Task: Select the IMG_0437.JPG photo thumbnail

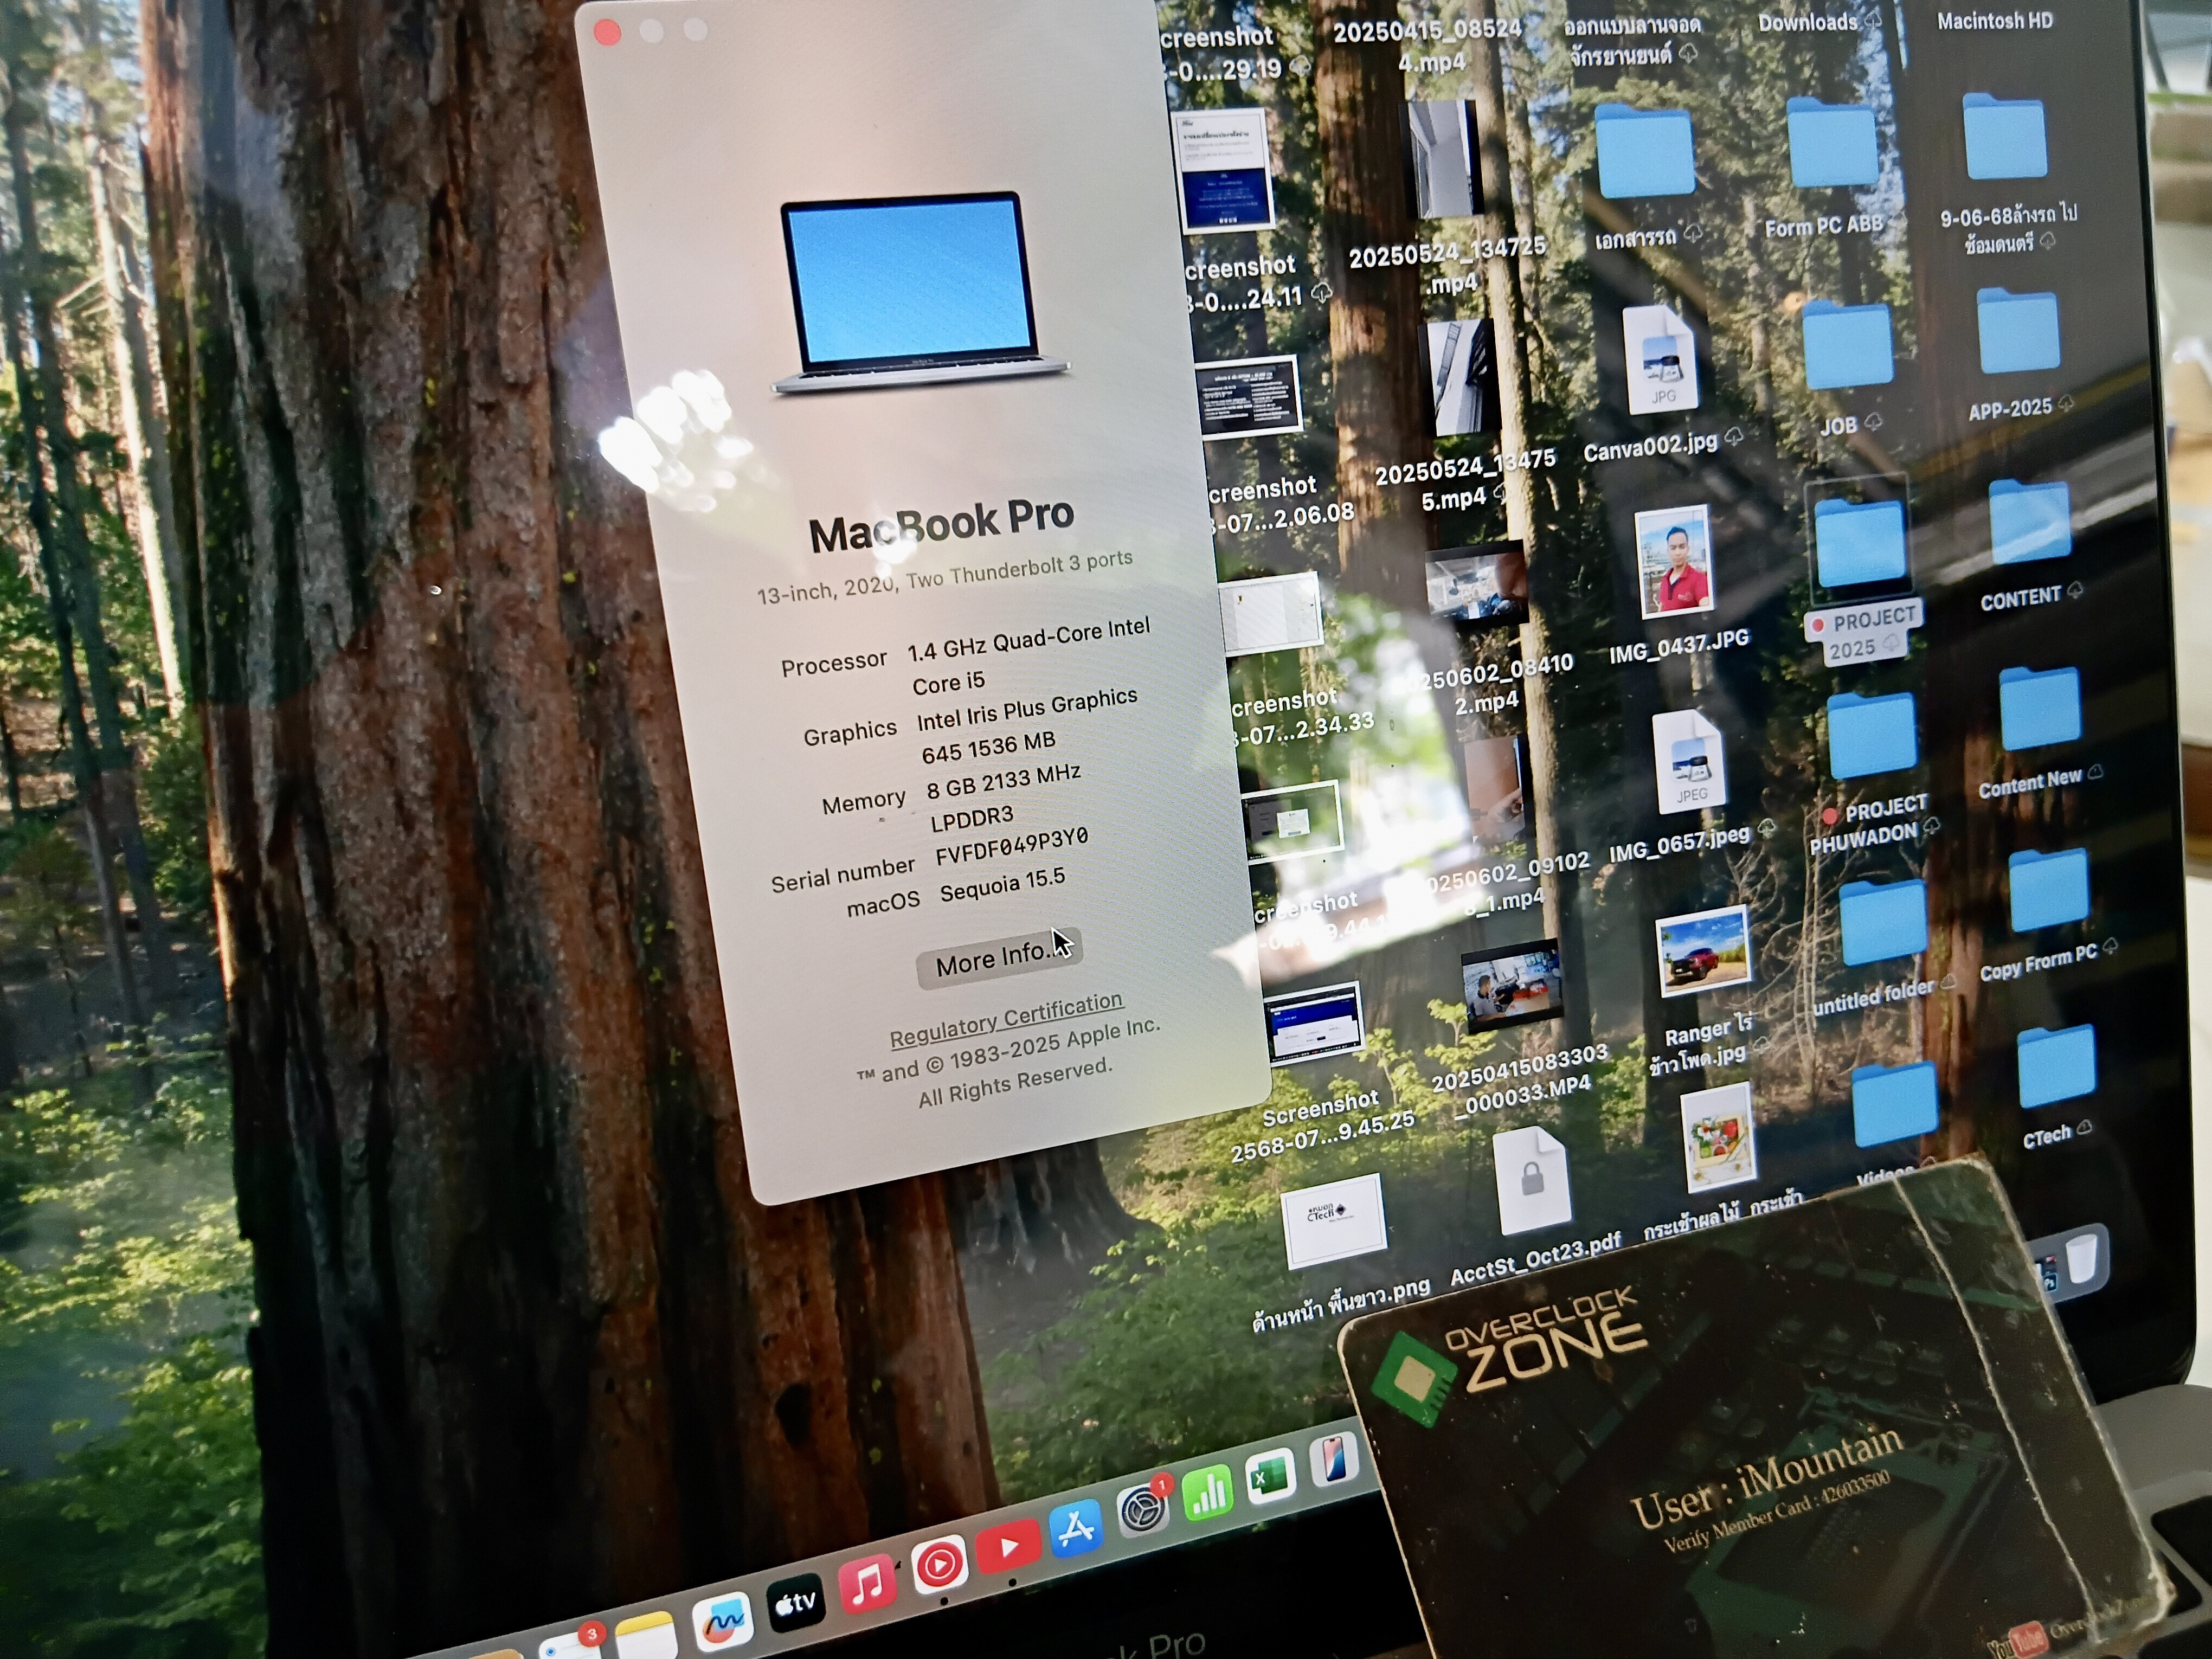Action: point(1674,563)
